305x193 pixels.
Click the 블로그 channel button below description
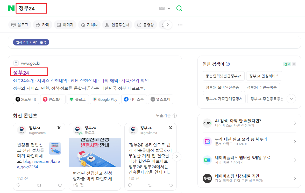[x=78, y=99]
